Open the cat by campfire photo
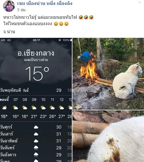144x162 pixels. (108, 74)
